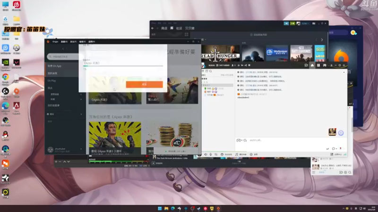The width and height of the screenshot is (378, 212).
Task: Open the Wallpaper Engine tile in Steam
Action: click(277, 53)
